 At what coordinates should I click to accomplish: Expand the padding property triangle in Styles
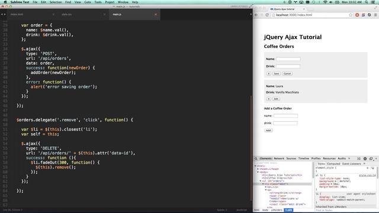pos(332,184)
